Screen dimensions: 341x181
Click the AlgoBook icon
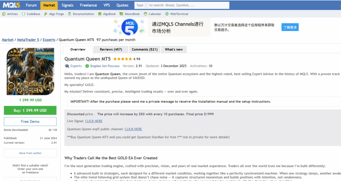tap(100, 14)
